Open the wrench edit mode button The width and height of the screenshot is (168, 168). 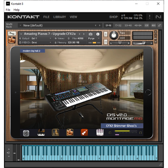[12, 34]
